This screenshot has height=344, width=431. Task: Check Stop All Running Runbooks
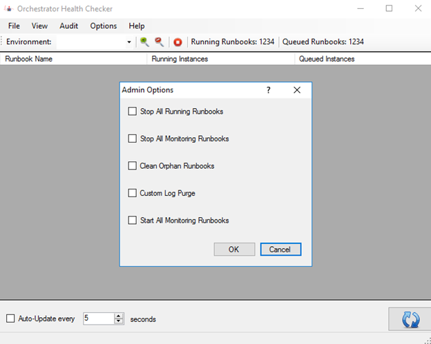(x=132, y=112)
